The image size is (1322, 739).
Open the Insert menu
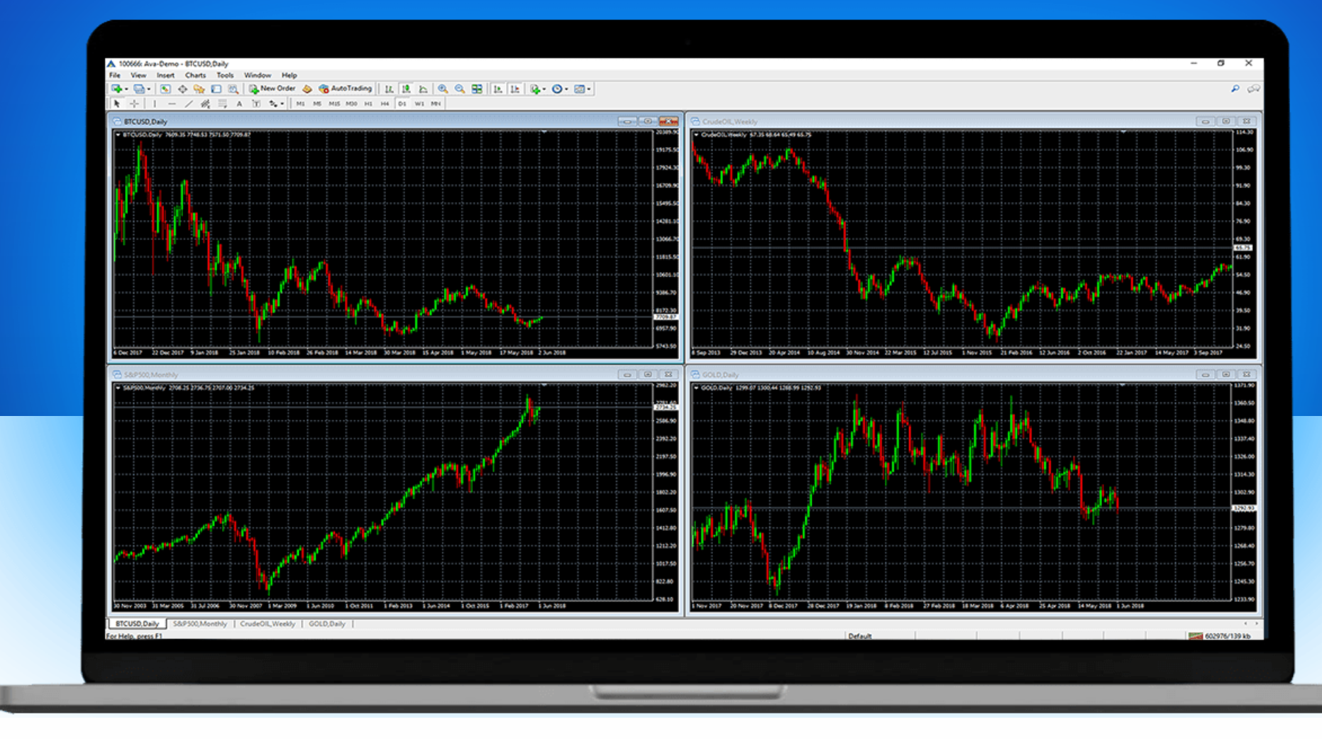click(165, 75)
